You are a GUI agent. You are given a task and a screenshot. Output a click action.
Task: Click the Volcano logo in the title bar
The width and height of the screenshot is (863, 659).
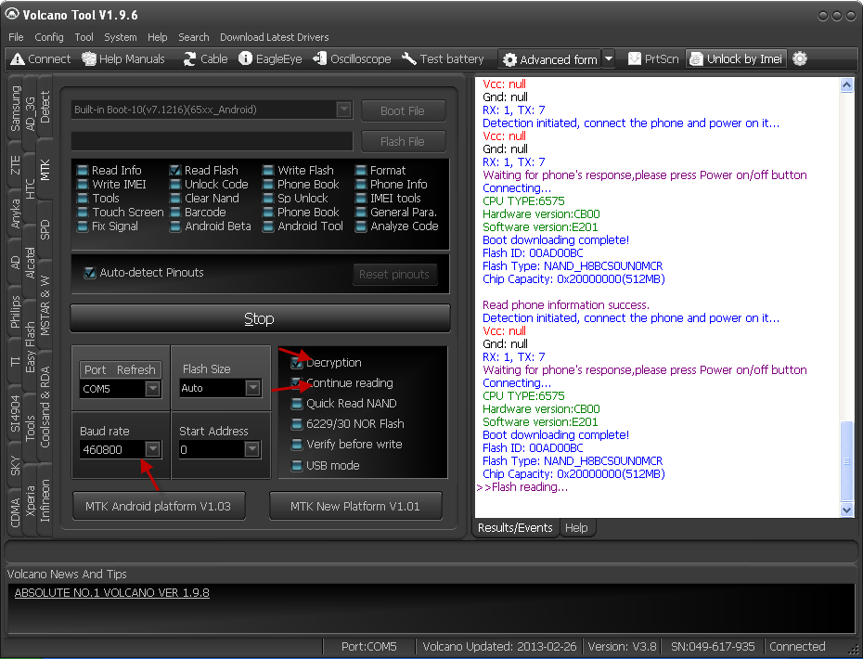11,14
